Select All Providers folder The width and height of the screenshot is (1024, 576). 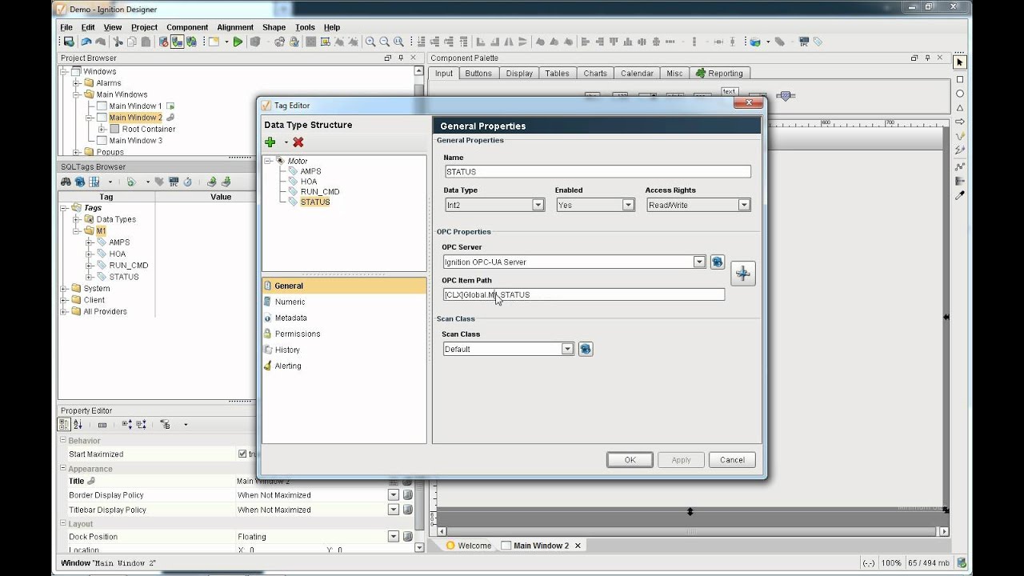[105, 312]
